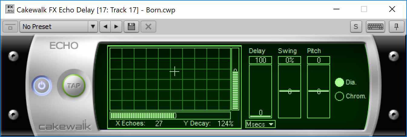The height and width of the screenshot is (137, 407).
Task: Go to the previous preset arrow
Action: [x=105, y=27]
